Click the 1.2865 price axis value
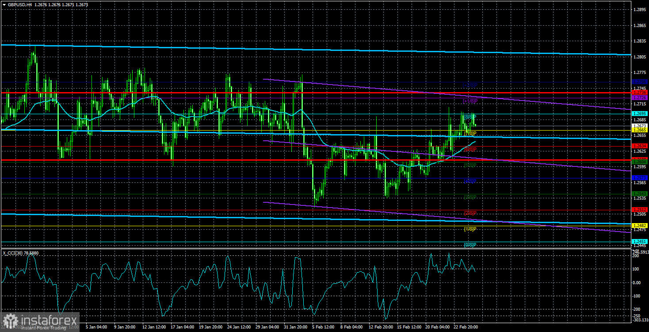Screen dimensions: 649x332 (x=640, y=25)
